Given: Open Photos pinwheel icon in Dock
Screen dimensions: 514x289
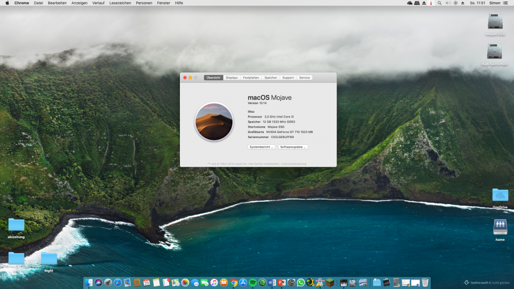Looking at the screenshot, I should (x=185, y=282).
